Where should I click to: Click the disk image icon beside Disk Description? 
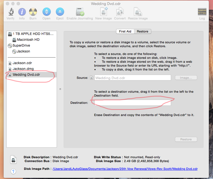[13, 160]
